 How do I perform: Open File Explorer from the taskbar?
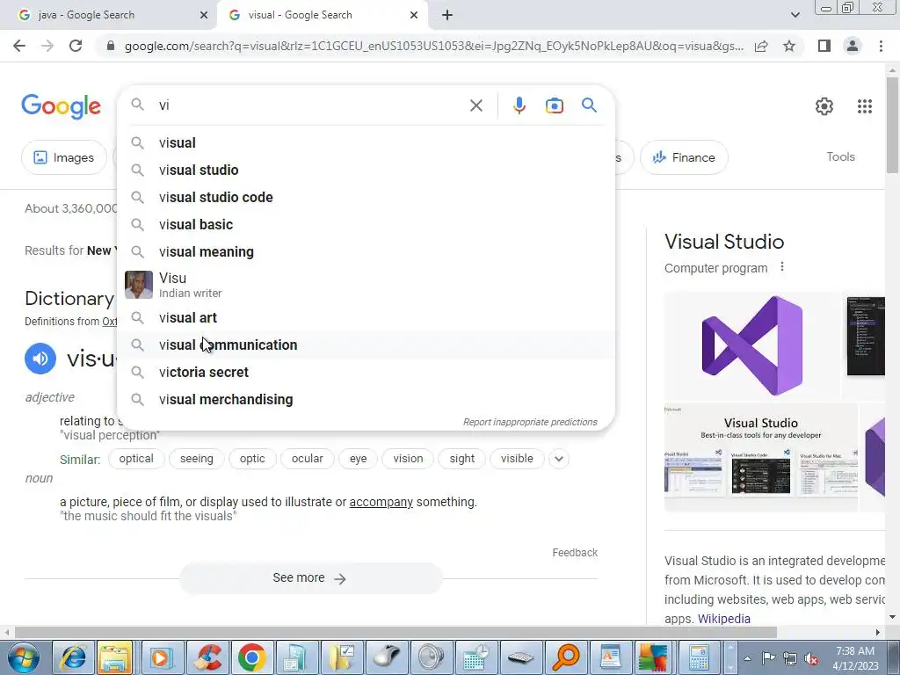[x=115, y=657]
